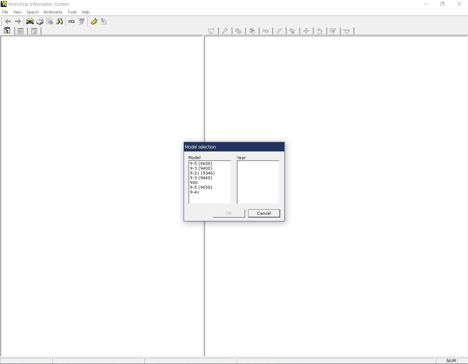Screen dimensions: 468x364
Task: Select the technical data polygon tab icon
Action: click(x=211, y=31)
